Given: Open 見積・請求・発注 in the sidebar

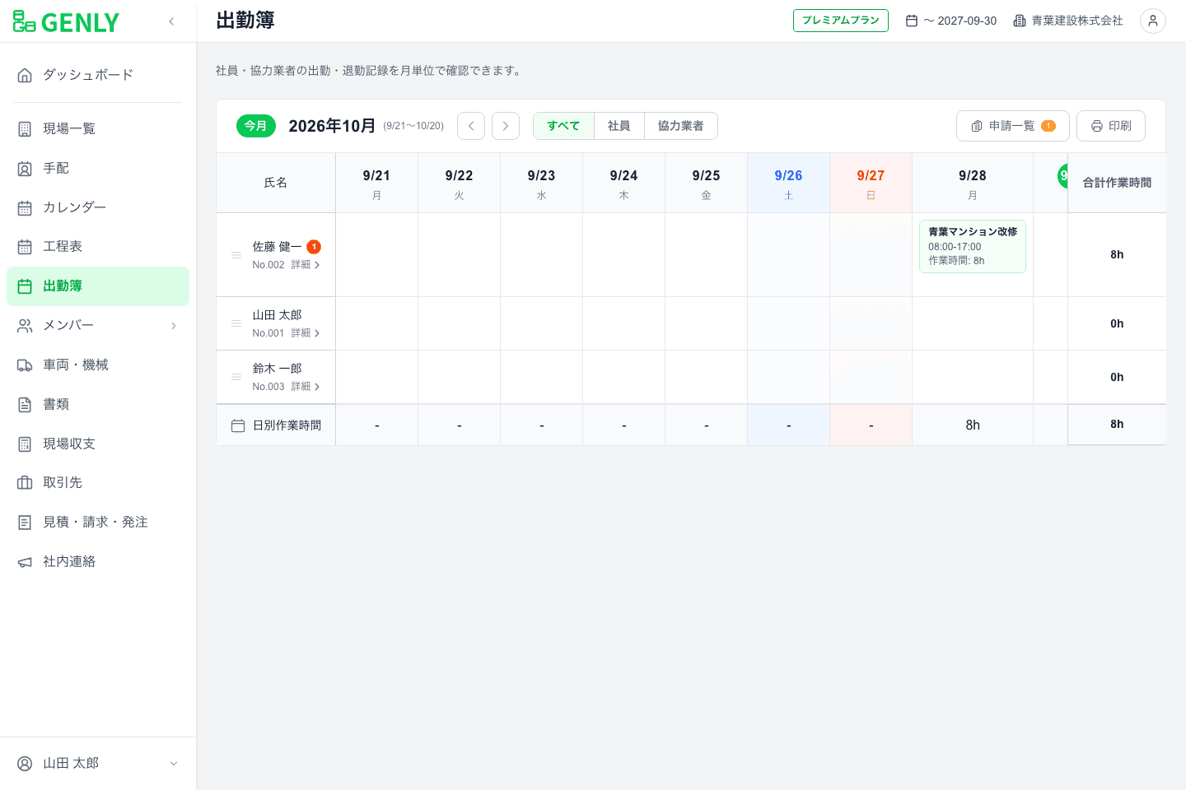Looking at the screenshot, I should tap(98, 522).
